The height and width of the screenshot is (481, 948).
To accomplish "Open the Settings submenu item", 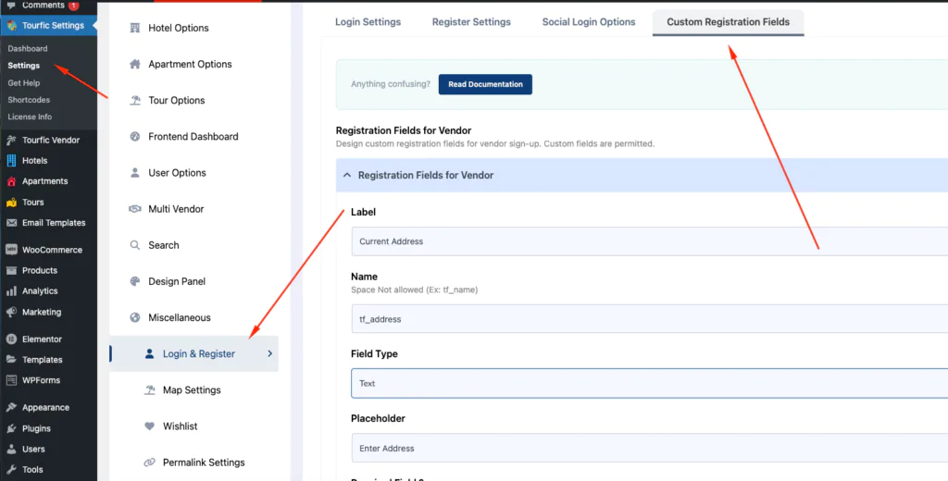I will 23,66.
